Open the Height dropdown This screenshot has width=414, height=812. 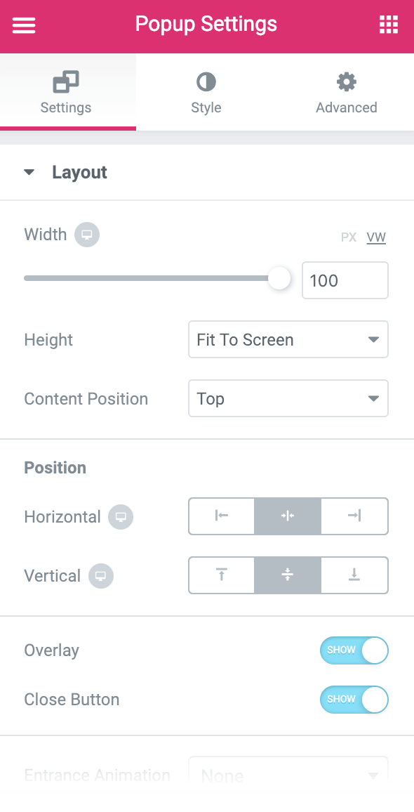288,339
